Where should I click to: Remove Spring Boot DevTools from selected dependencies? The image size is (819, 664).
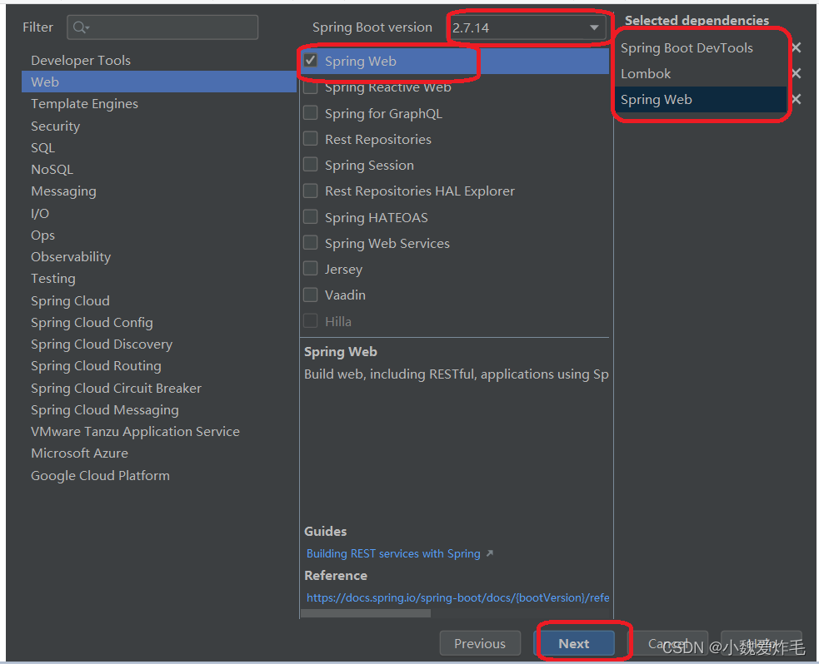(x=797, y=47)
